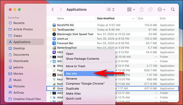This screenshot has width=183, height=105.
Task: Click the Keynote app icon
Action: tap(54, 79)
